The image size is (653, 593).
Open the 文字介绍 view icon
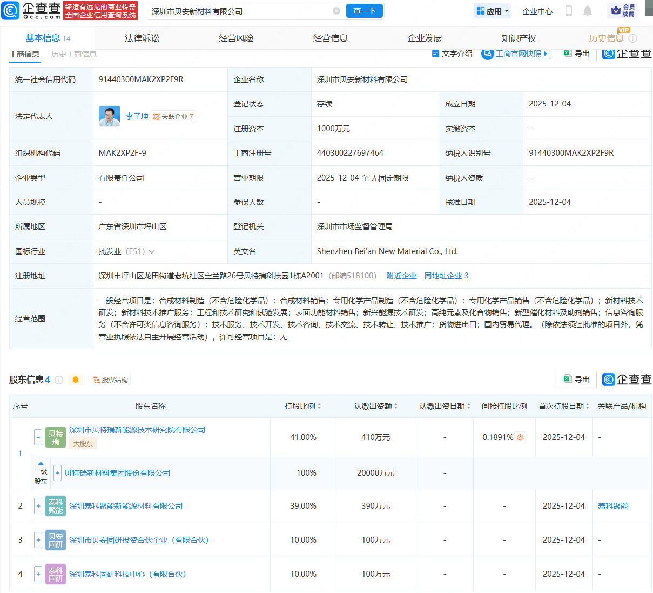[435, 54]
